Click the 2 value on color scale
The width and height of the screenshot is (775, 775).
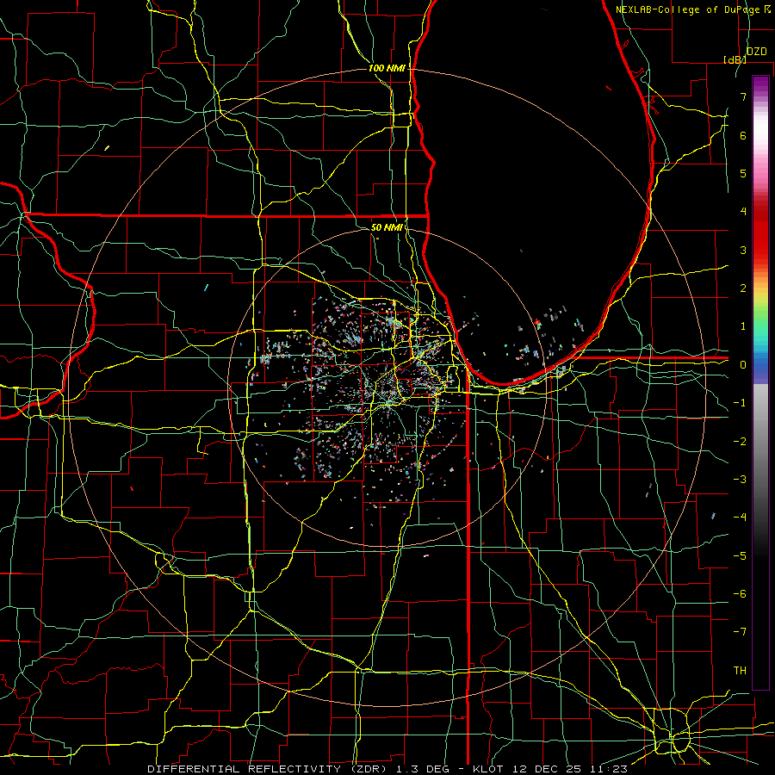pyautogui.click(x=743, y=288)
